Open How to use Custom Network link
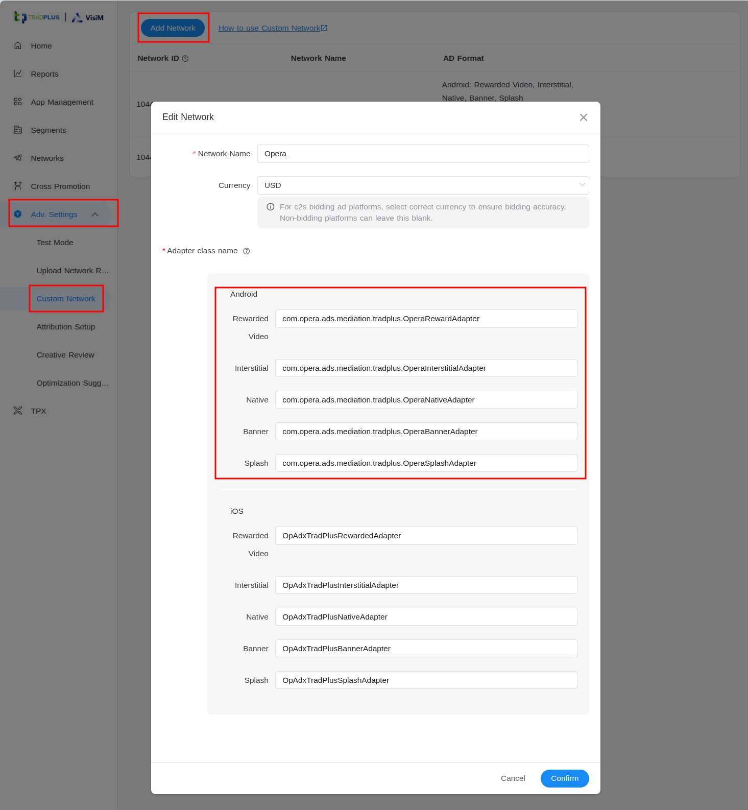The width and height of the screenshot is (748, 810). coord(269,28)
